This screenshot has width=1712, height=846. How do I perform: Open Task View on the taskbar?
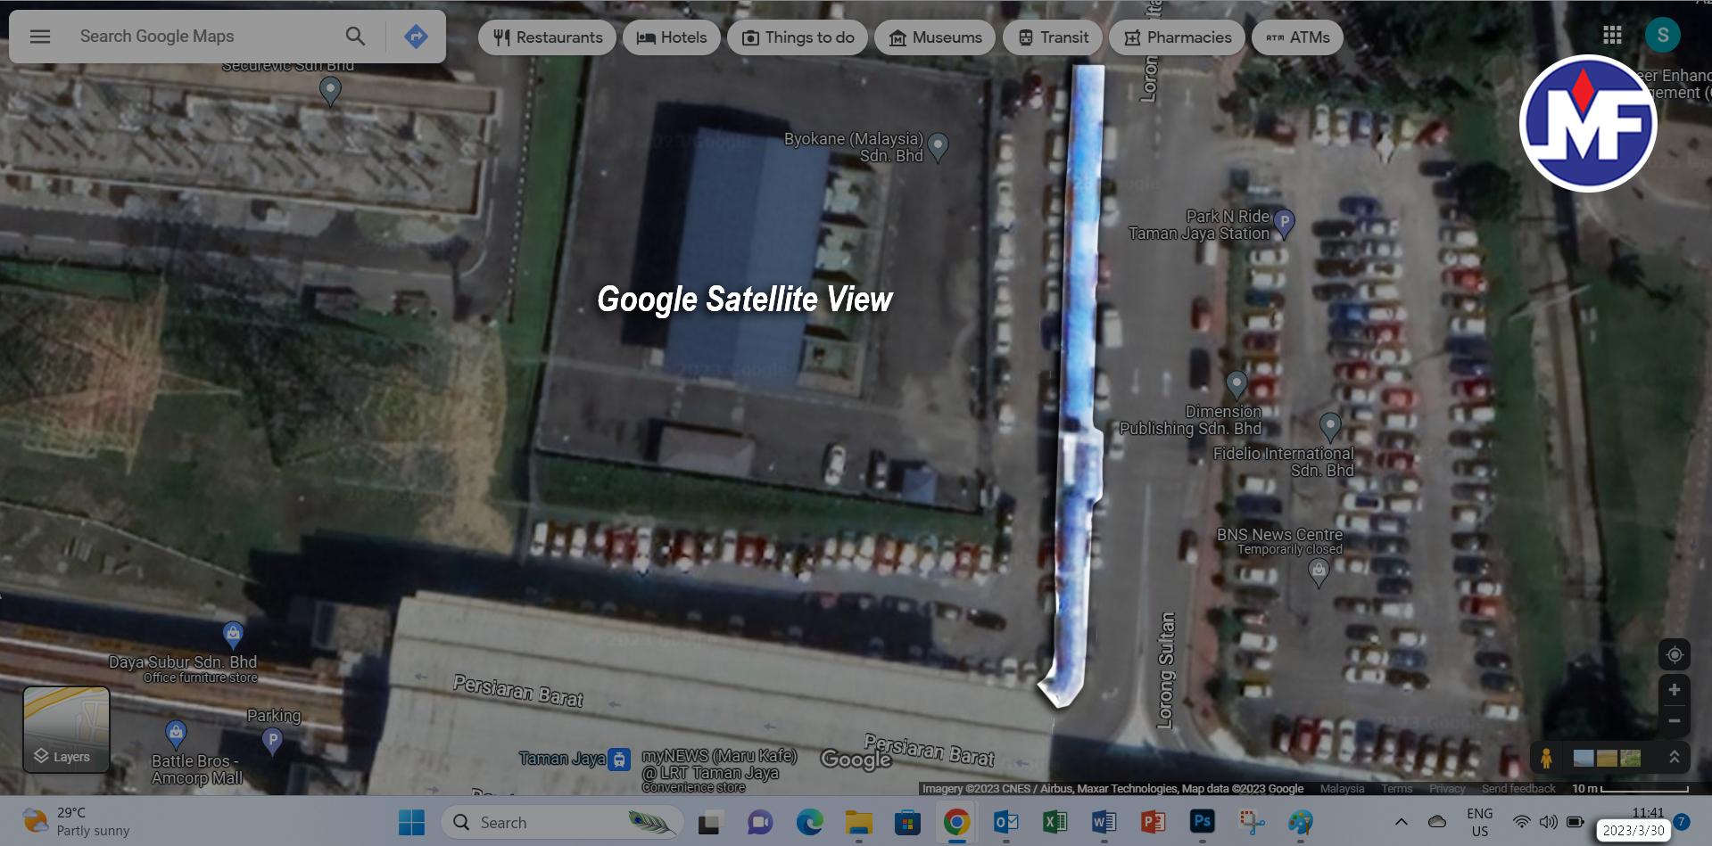click(x=709, y=822)
